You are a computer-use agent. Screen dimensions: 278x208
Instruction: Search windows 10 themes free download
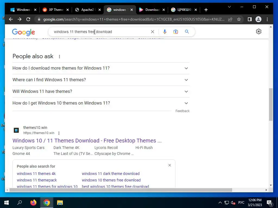111,180
